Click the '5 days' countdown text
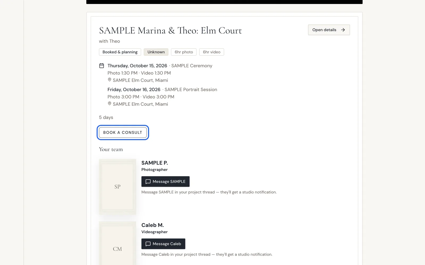Viewport: 425px width, 265px height. (x=106, y=117)
